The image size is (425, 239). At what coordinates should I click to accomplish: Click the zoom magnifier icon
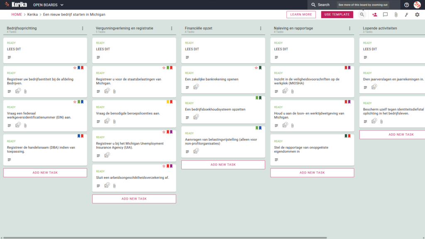tap(362, 15)
